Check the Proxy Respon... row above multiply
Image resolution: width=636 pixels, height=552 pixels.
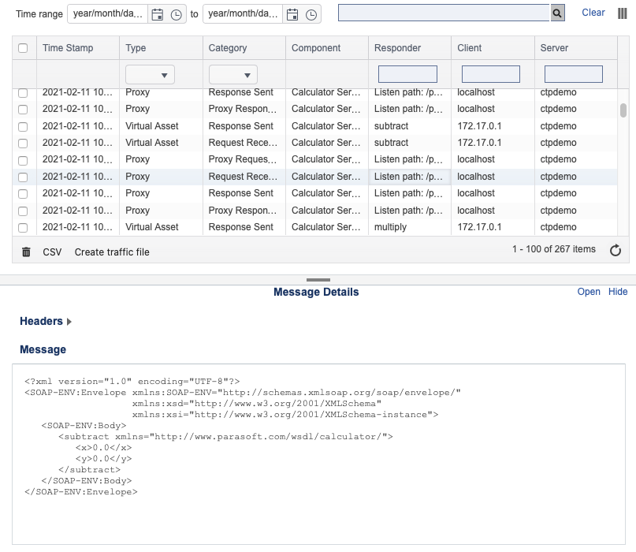[x=23, y=211]
